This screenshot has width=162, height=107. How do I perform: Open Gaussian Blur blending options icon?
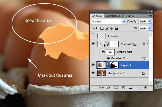144,59
